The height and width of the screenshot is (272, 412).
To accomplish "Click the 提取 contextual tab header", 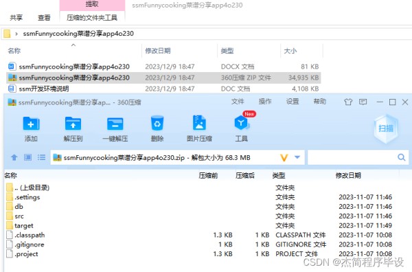I will [92, 5].
